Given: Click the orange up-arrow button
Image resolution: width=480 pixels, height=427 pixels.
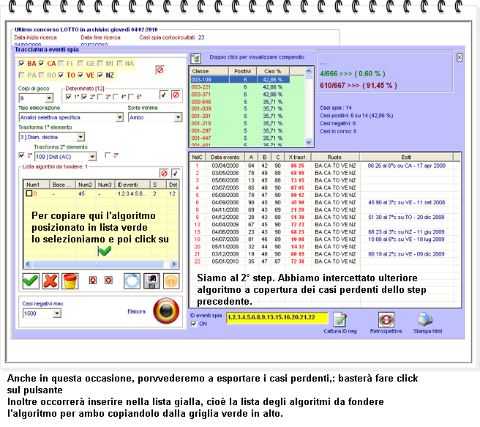Looking at the screenshot, I should (171, 281).
